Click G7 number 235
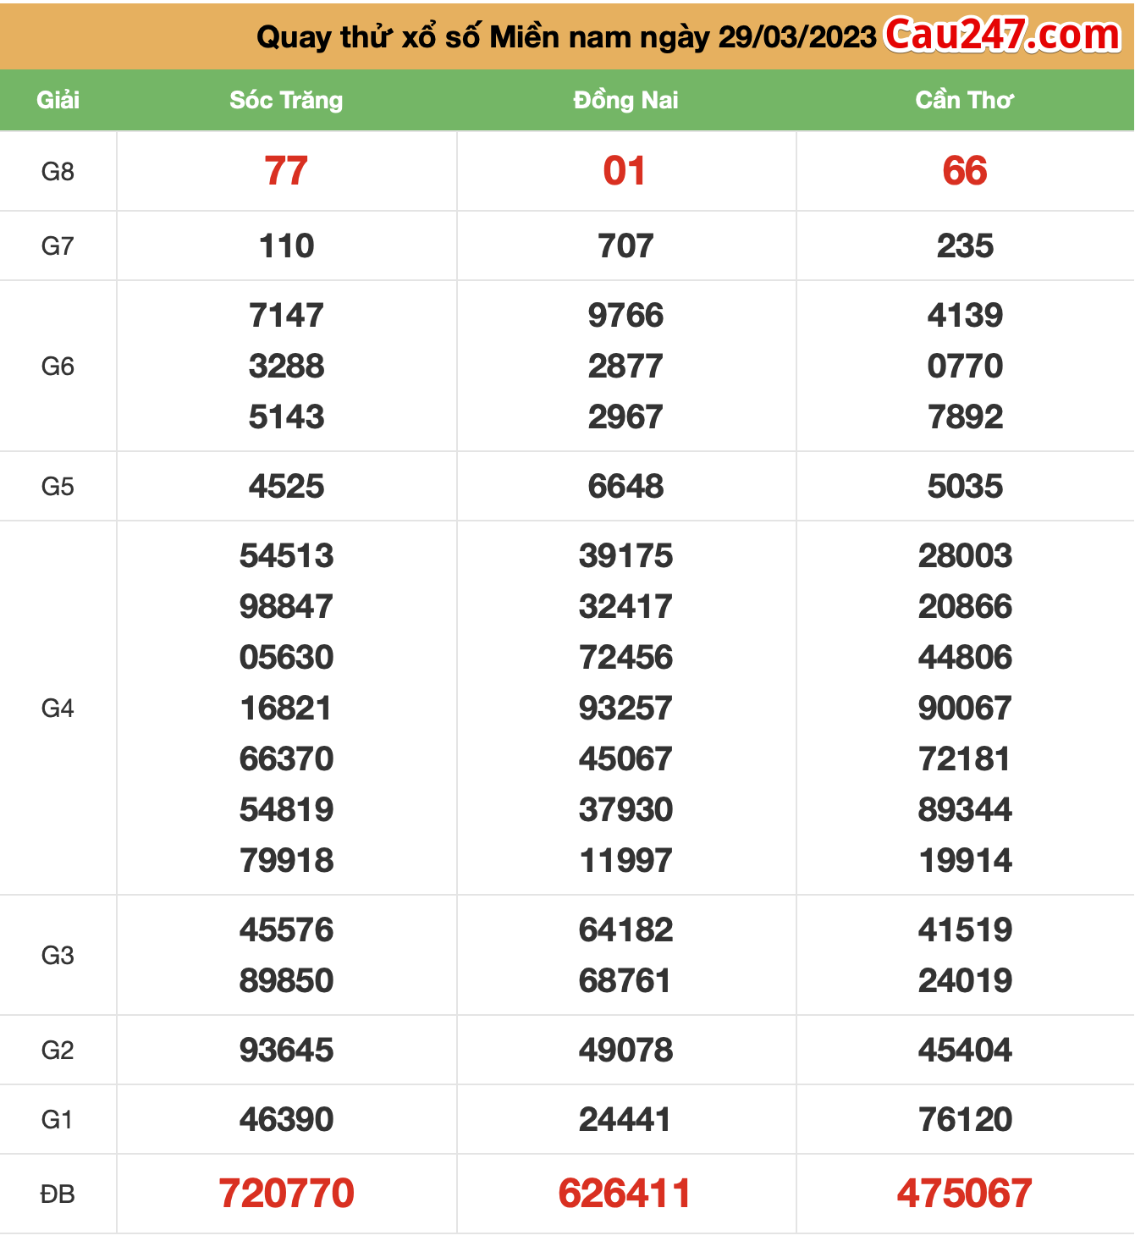 pos(965,246)
